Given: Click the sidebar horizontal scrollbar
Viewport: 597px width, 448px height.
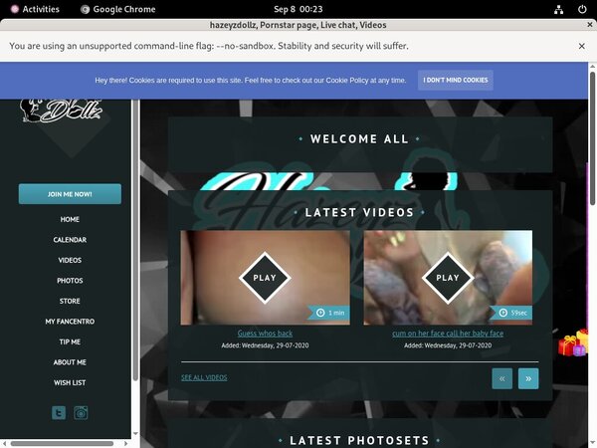Looking at the screenshot, I should tap(60, 441).
